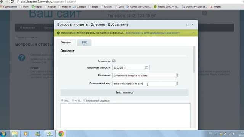Switch to the Элемент tab

pyautogui.click(x=66, y=42)
